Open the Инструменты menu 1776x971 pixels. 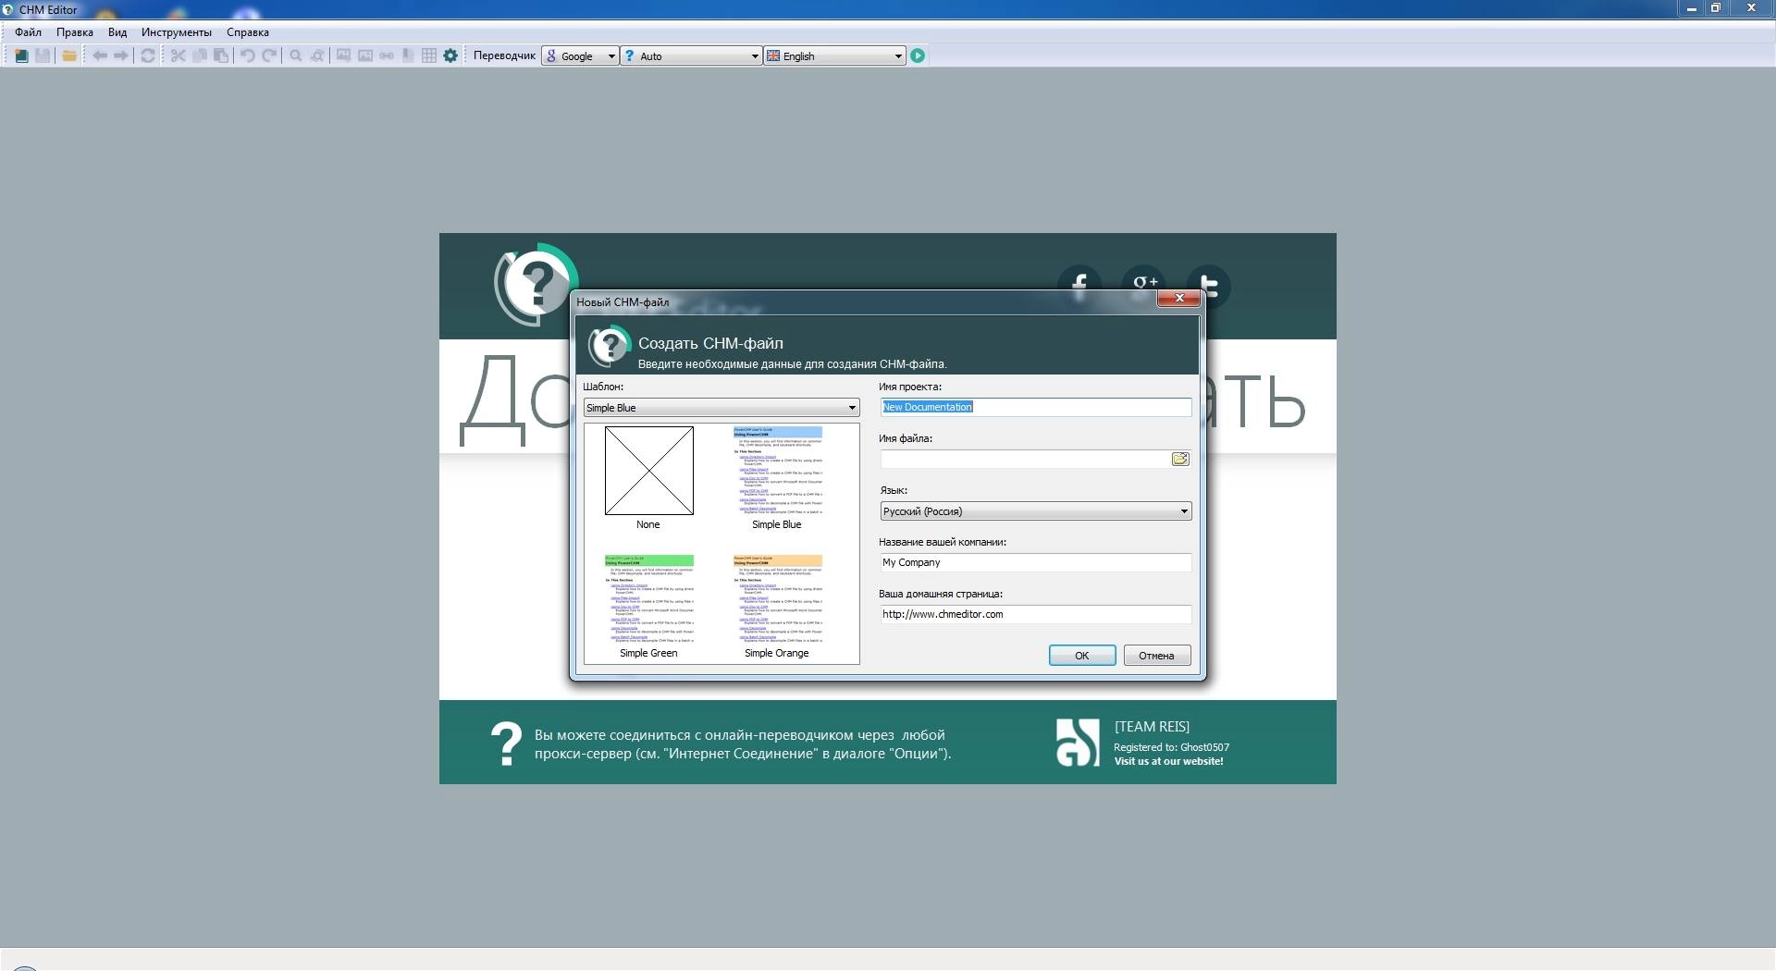(x=177, y=32)
